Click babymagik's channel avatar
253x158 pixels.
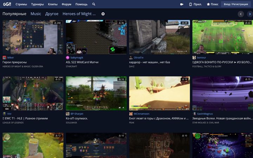pyautogui.click(x=67, y=58)
